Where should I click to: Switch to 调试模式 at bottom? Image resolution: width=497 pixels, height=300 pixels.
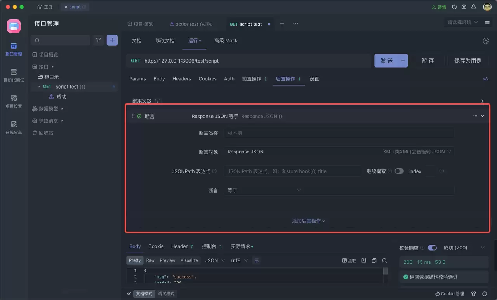(x=166, y=294)
